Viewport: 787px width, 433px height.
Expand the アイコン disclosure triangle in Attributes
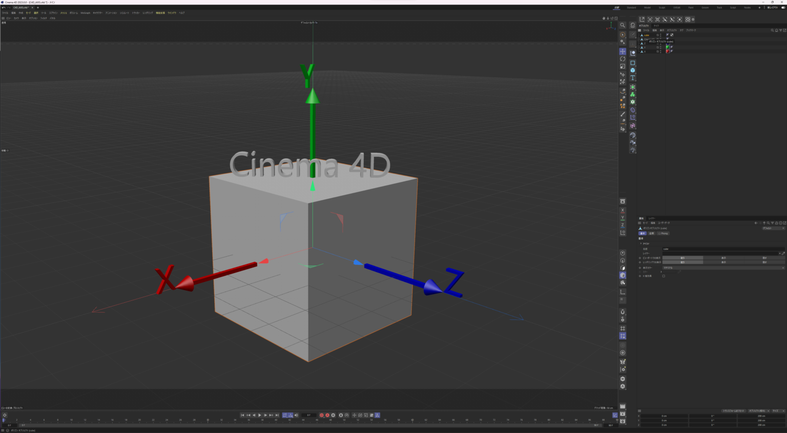pyautogui.click(x=641, y=243)
